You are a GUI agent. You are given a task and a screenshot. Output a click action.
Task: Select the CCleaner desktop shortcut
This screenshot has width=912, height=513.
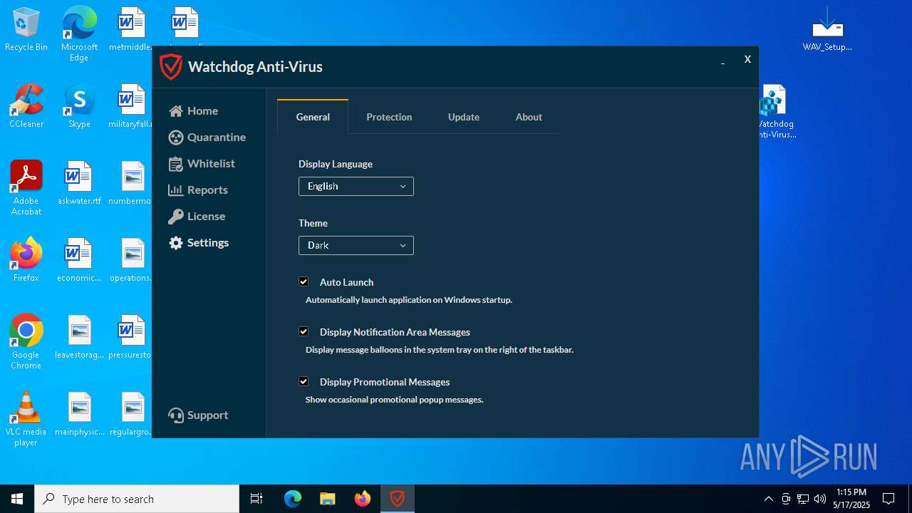click(x=26, y=106)
